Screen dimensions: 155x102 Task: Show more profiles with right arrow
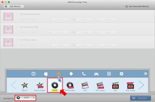pos(141,85)
